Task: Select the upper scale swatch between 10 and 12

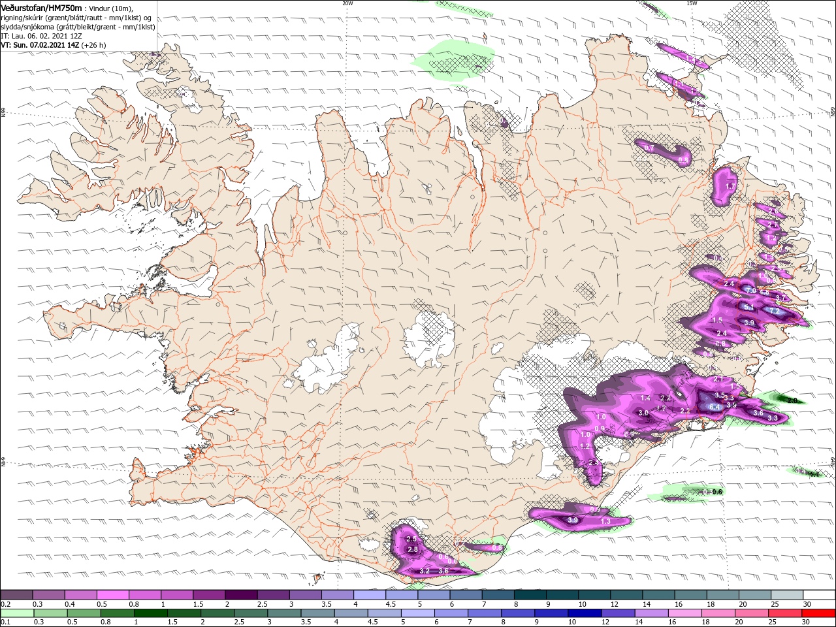Action: 593,595
